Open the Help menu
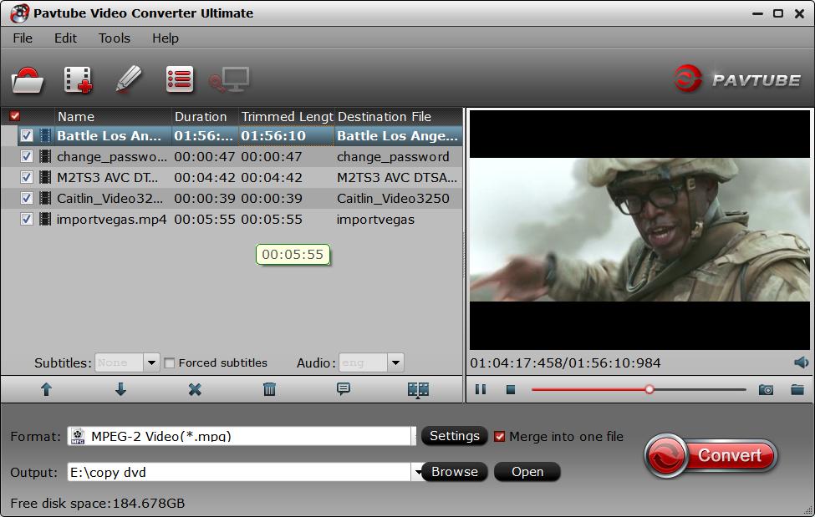This screenshot has height=517, width=815. pos(166,38)
